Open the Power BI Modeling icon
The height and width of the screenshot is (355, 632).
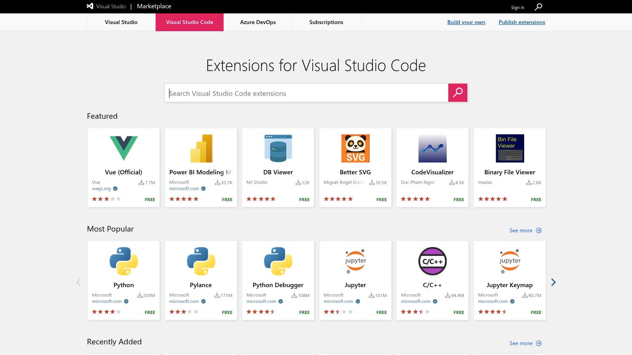pos(201,148)
